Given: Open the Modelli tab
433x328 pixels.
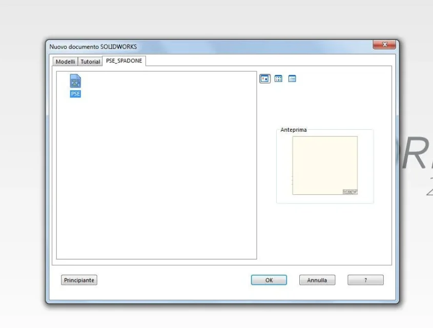Looking at the screenshot, I should 66,61.
